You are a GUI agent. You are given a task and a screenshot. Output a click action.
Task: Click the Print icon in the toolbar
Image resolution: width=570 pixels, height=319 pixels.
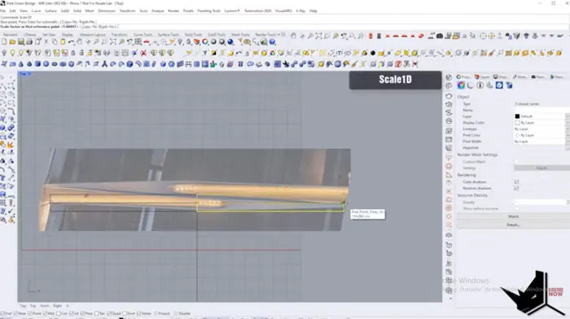tap(29, 42)
